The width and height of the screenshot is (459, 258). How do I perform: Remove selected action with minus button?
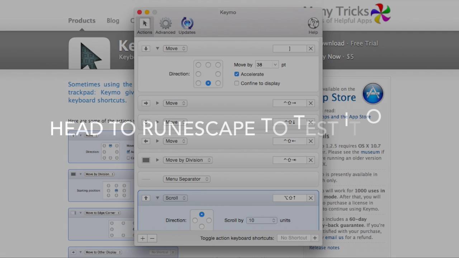(152, 238)
